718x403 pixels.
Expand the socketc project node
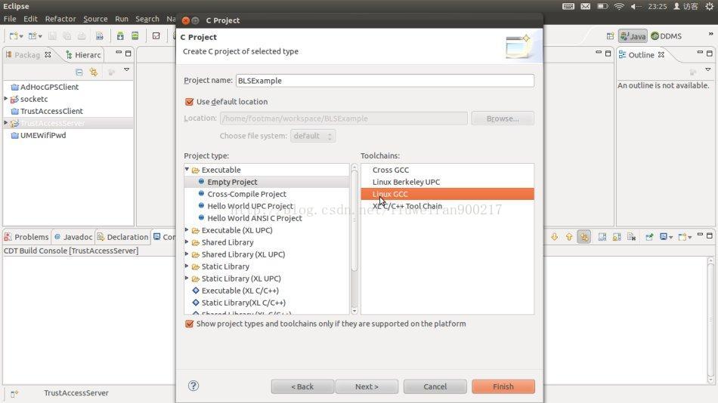click(x=6, y=99)
